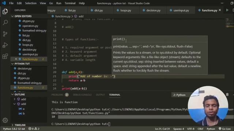Select the Terminal panel tab
The width and height of the screenshot is (234, 131).
point(114,95)
